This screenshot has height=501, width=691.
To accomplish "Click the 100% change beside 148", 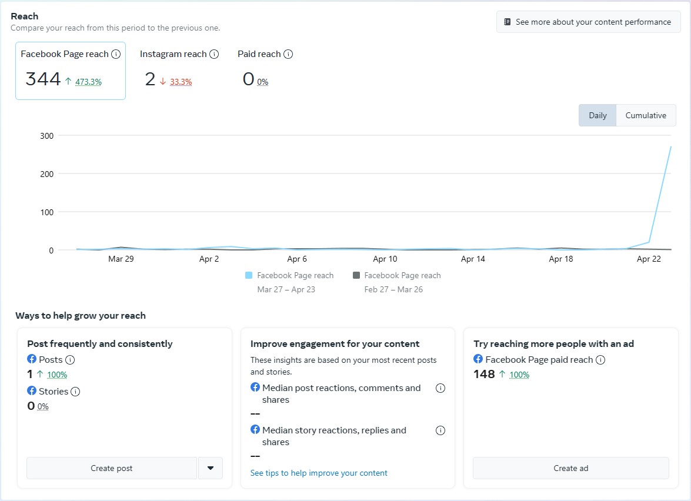I will 519,375.
